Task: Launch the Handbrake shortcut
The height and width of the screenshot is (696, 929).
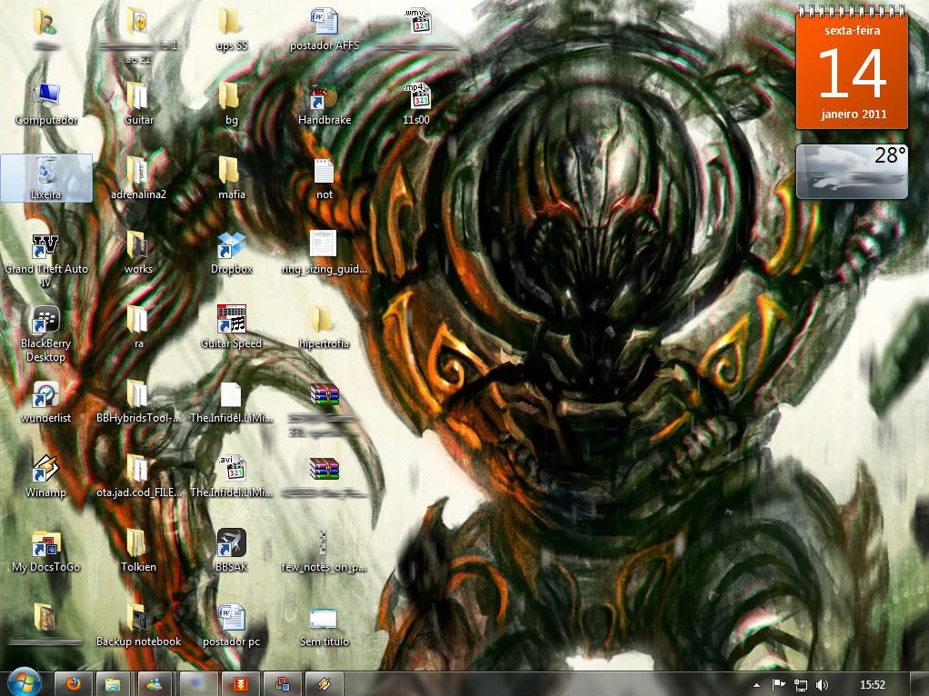Action: coord(325,104)
